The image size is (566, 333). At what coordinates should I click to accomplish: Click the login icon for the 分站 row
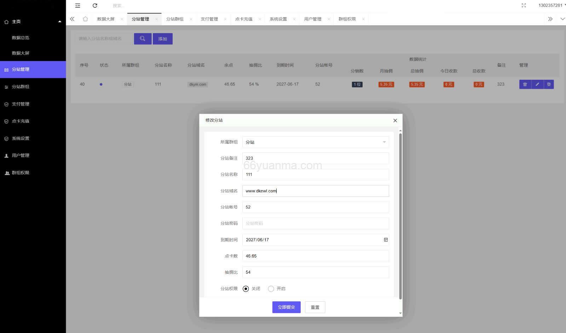pos(549,84)
